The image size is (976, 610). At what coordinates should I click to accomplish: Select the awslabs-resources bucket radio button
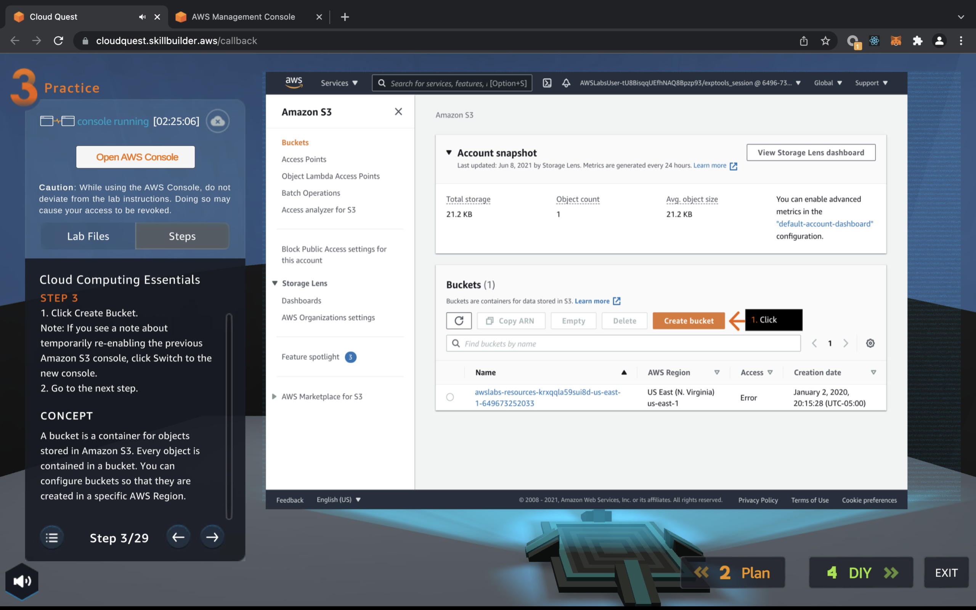(x=450, y=397)
